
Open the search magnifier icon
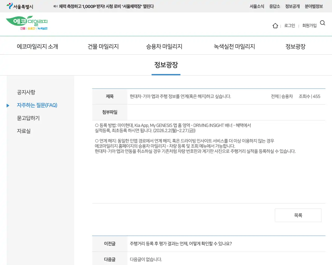pos(323,23)
